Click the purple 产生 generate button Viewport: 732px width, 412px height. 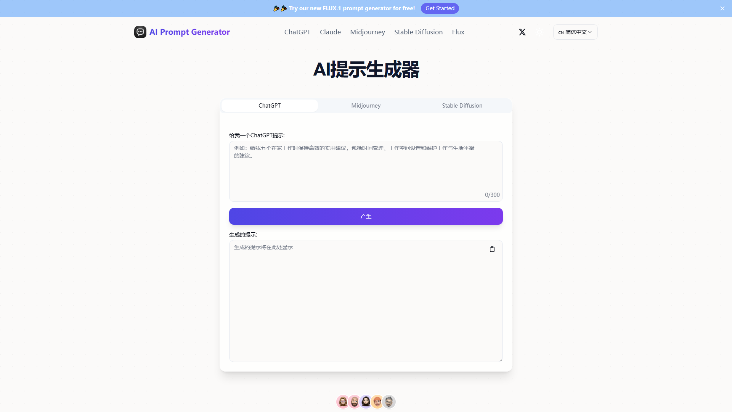coord(366,216)
